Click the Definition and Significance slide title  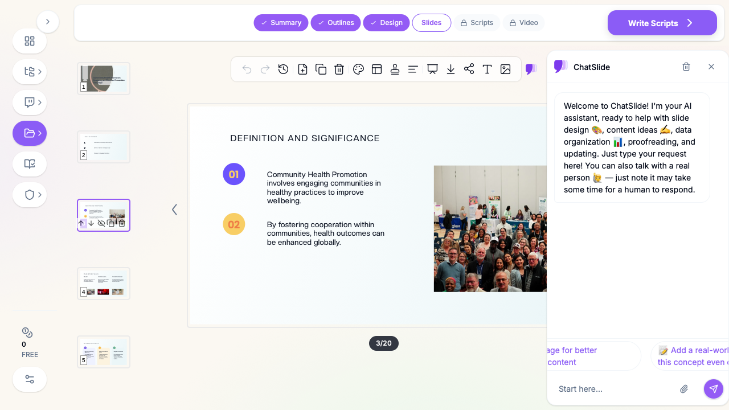305,138
